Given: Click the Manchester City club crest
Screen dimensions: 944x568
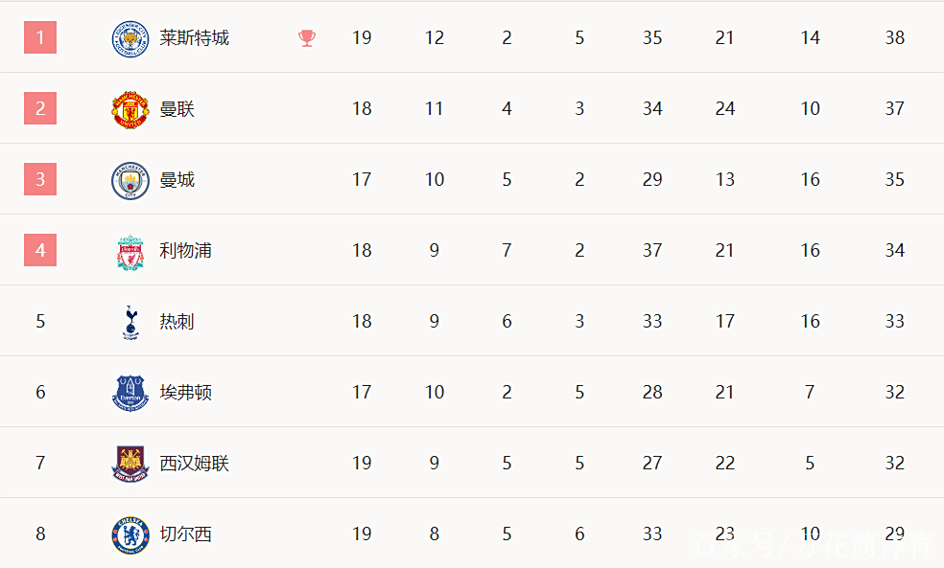Looking at the screenshot, I should click(130, 180).
